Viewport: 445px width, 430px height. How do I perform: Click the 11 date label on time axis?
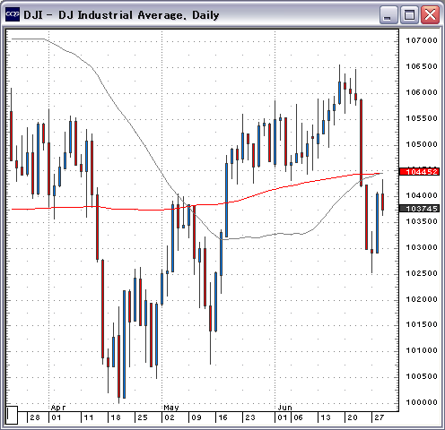89,417
